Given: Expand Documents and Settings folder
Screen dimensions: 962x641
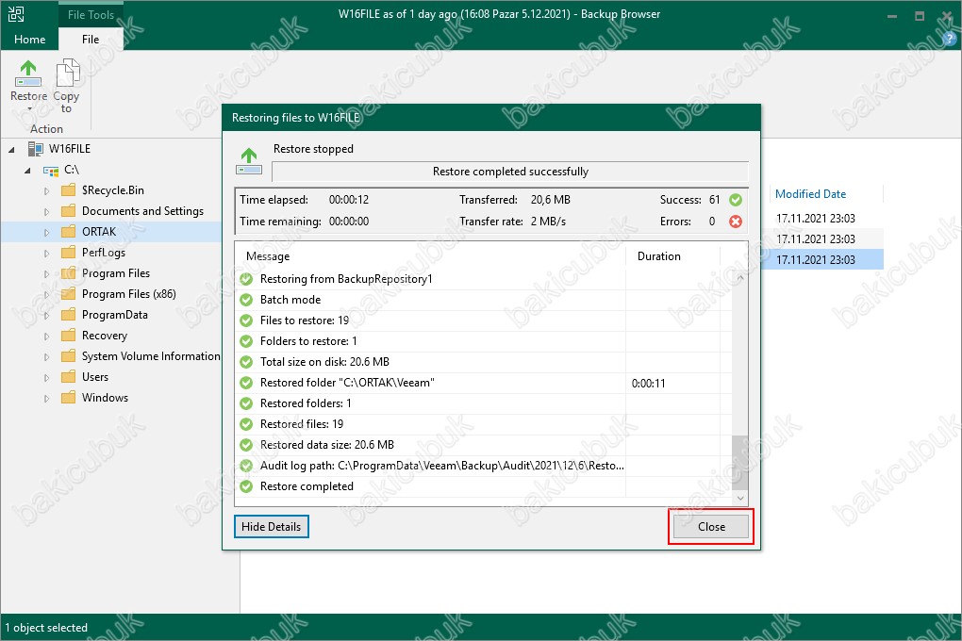Looking at the screenshot, I should [x=46, y=211].
